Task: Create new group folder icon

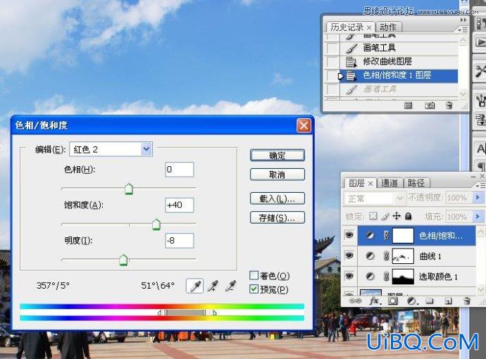Action: pyautogui.click(x=430, y=301)
